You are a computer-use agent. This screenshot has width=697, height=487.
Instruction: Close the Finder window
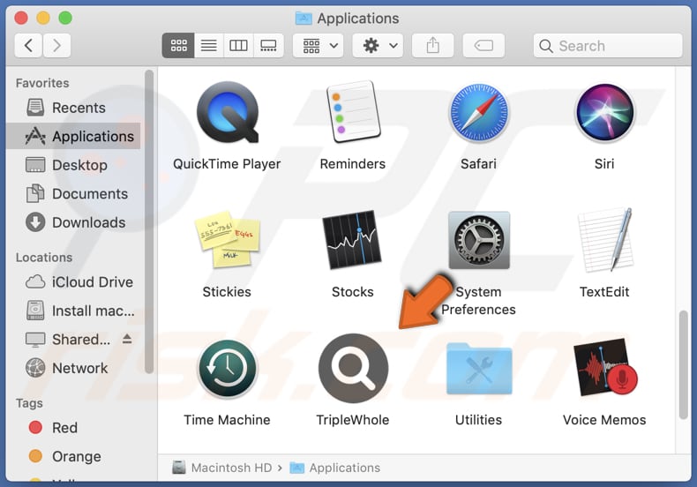tap(21, 18)
